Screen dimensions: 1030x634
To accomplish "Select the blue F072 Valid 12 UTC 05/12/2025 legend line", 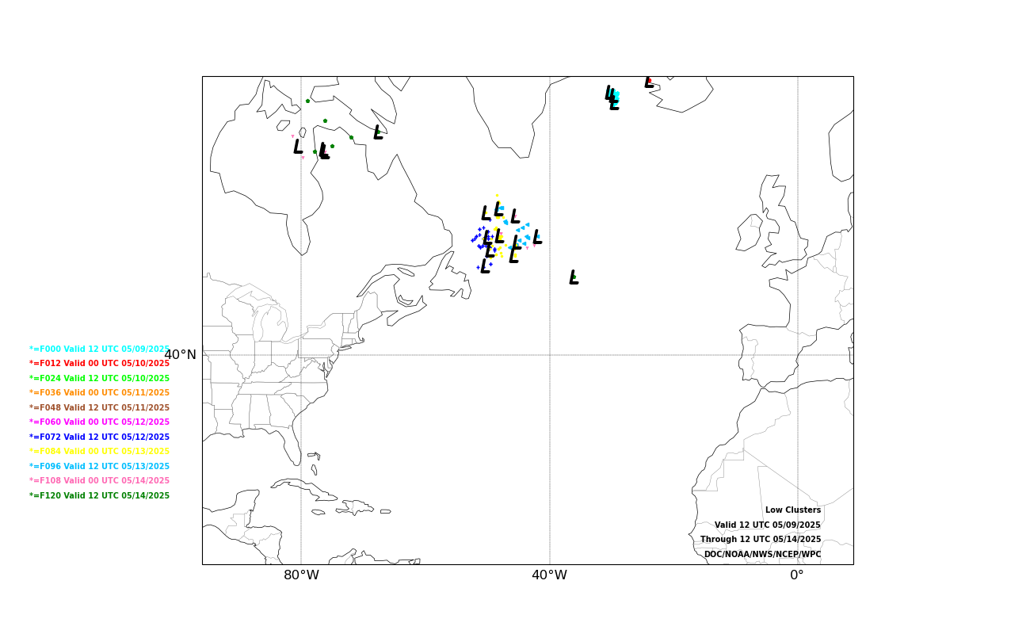I will tap(100, 437).
